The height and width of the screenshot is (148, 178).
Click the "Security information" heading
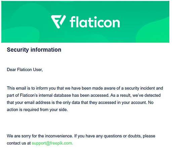[34, 50]
